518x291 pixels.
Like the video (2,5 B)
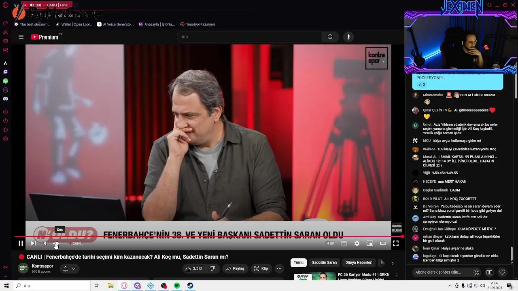click(x=193, y=268)
